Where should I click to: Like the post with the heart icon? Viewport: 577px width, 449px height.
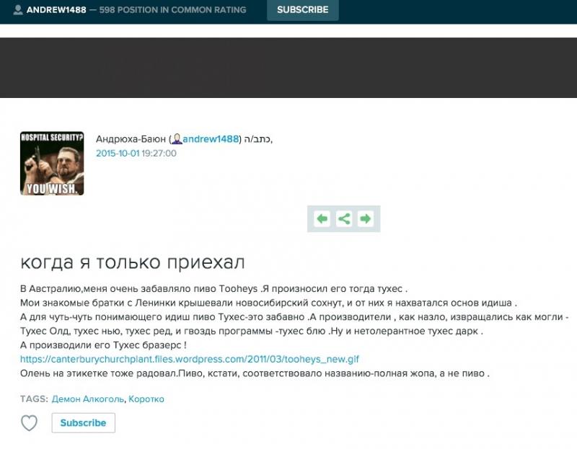click(29, 423)
